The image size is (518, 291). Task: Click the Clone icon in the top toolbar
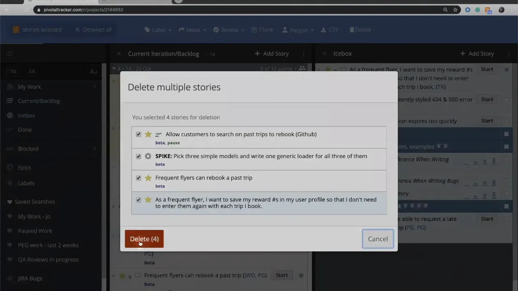pyautogui.click(x=253, y=30)
